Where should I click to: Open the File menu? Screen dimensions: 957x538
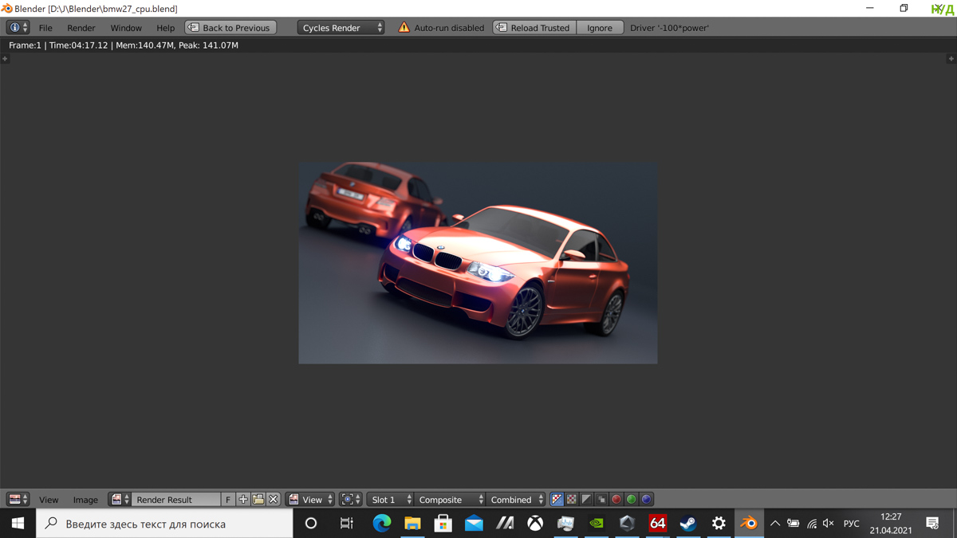tap(45, 27)
